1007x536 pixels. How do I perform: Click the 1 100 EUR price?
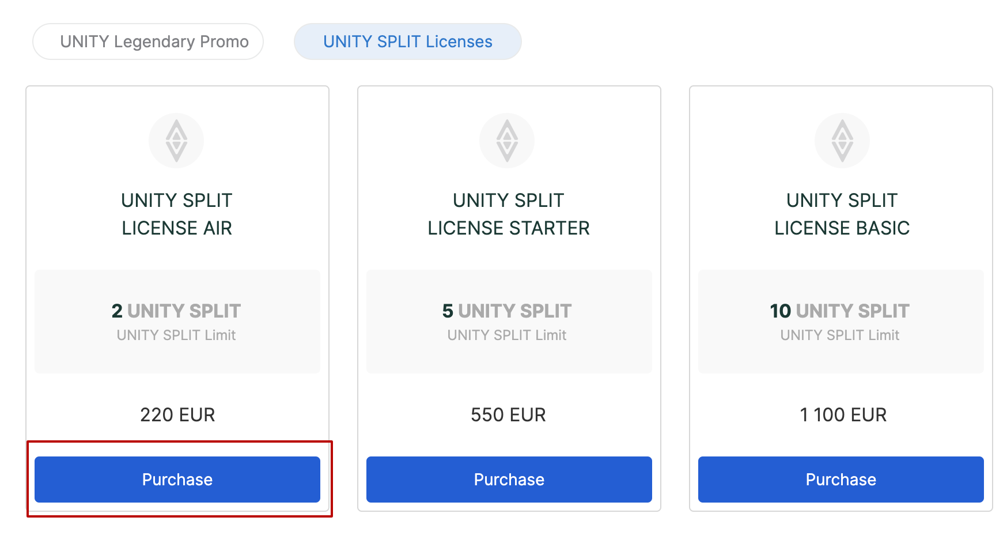[x=843, y=414]
